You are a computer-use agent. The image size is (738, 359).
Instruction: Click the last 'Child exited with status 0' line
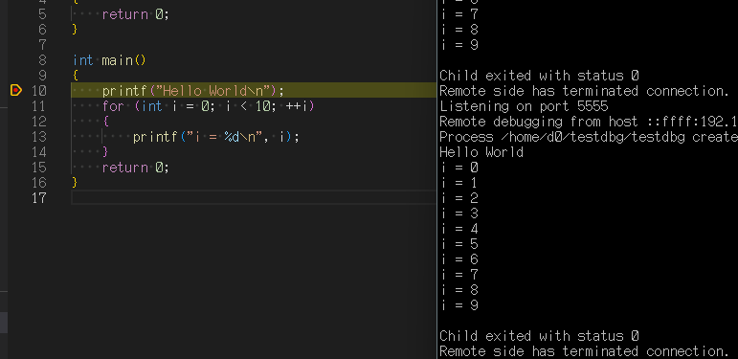click(539, 336)
